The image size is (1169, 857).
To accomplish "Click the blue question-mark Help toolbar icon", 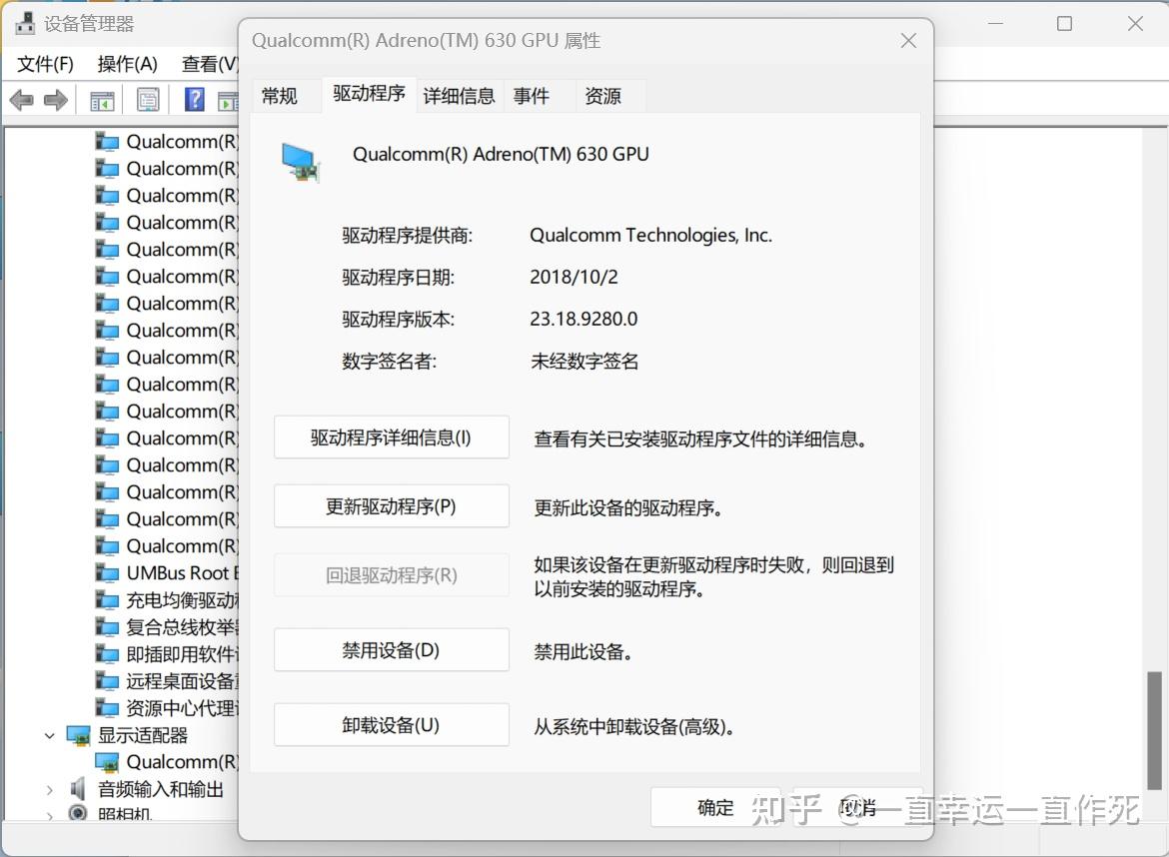I will (x=194, y=99).
